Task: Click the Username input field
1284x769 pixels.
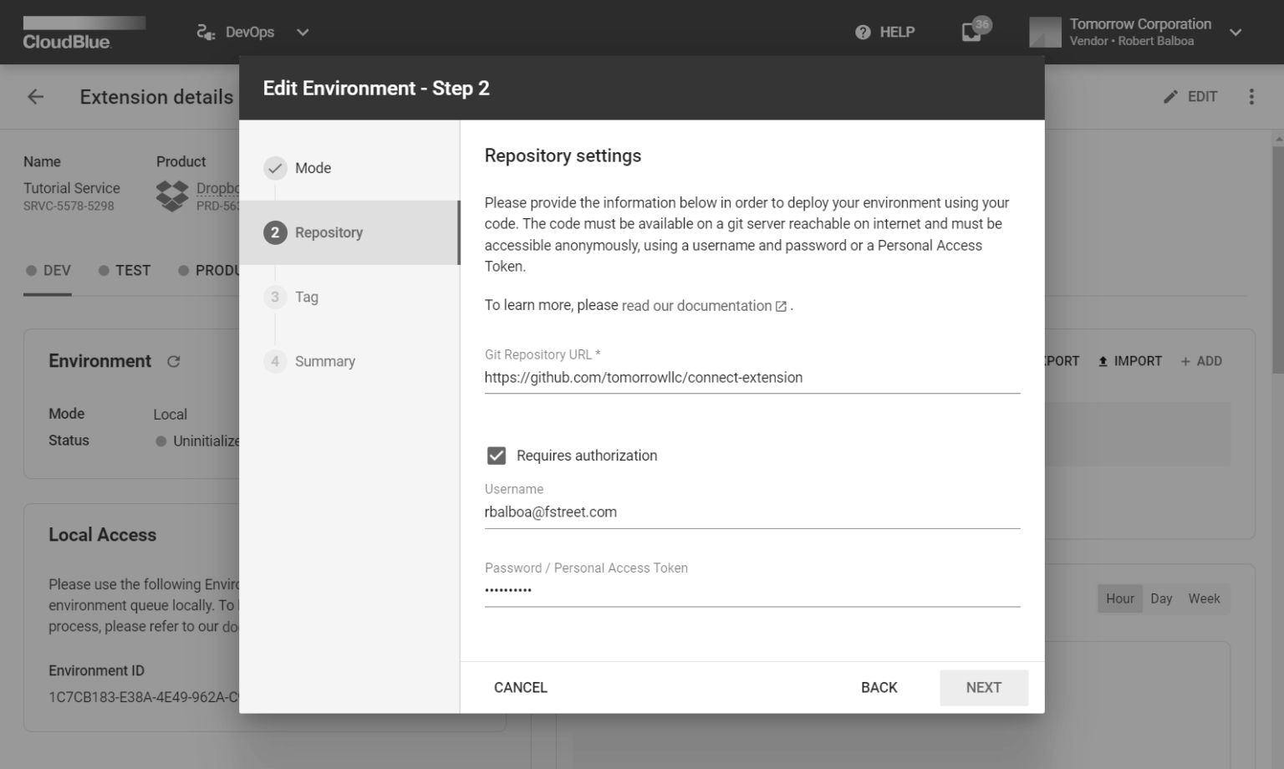Action: [752, 512]
